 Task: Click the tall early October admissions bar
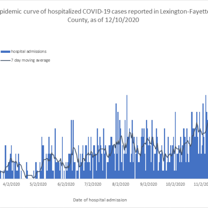pos(176,145)
